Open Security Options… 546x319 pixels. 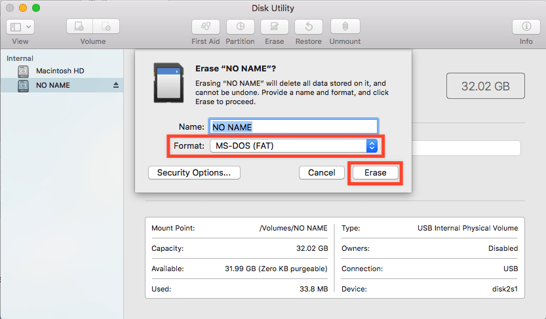[x=194, y=172]
